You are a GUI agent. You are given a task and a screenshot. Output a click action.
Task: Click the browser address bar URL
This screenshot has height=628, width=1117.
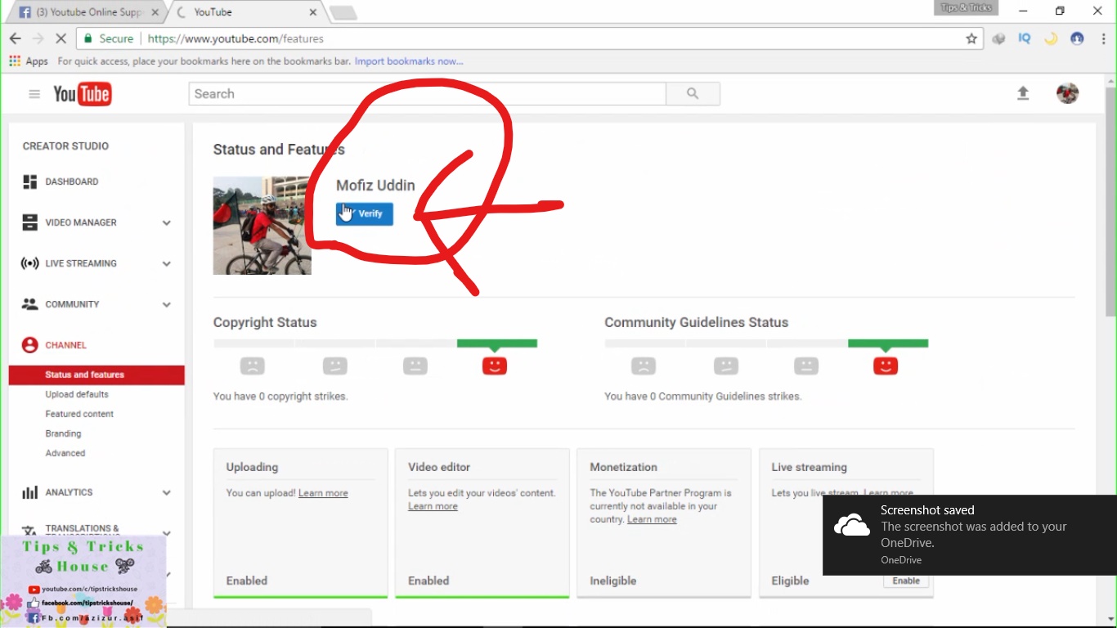pyautogui.click(x=236, y=38)
